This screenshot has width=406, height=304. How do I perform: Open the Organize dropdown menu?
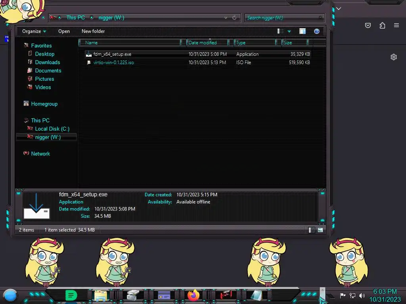point(34,31)
